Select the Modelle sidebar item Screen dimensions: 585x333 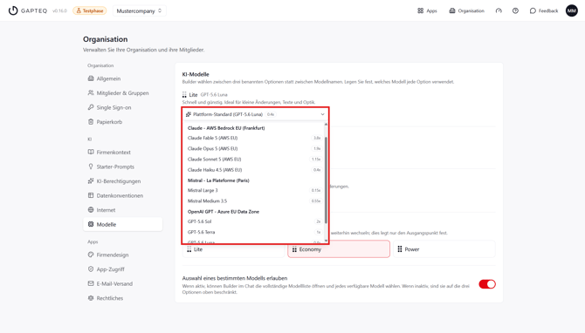[123, 224]
